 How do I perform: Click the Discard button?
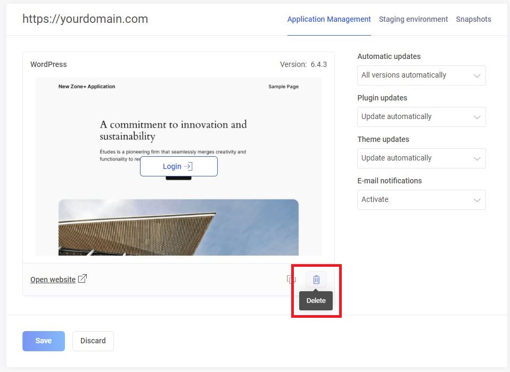tap(93, 341)
